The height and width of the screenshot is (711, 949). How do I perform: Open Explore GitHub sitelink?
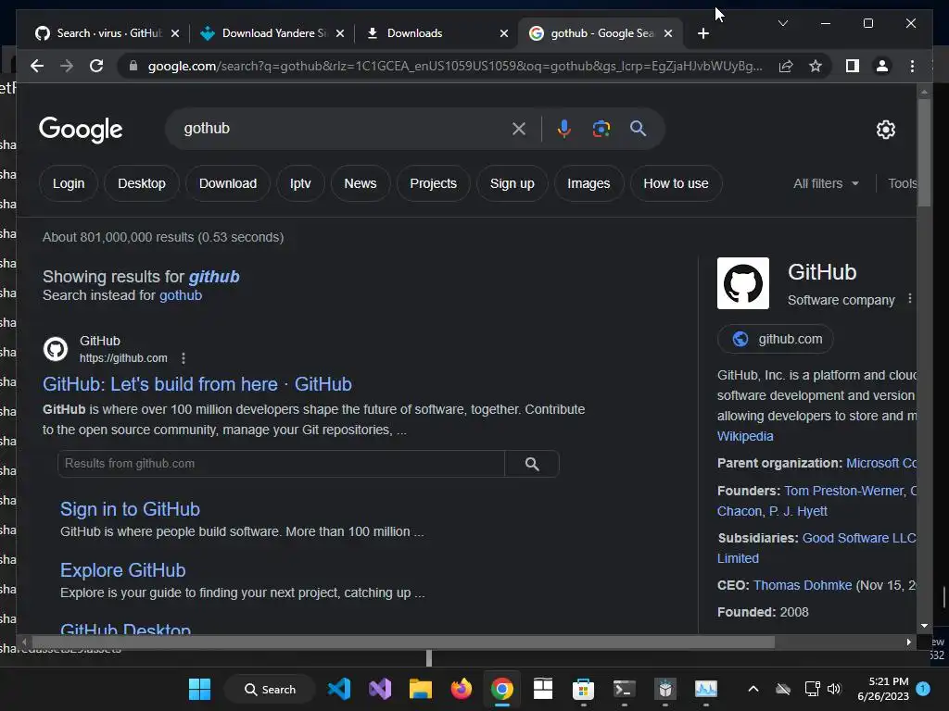point(123,570)
